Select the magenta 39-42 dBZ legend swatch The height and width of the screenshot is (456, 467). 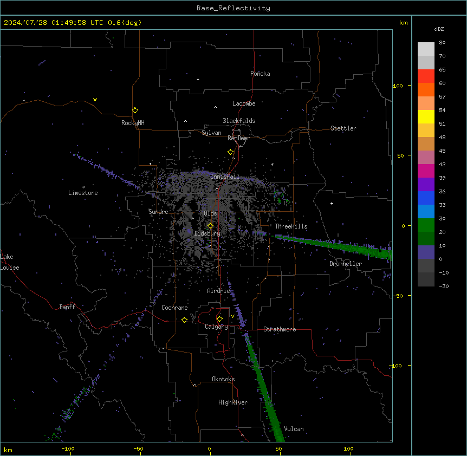[x=426, y=171]
